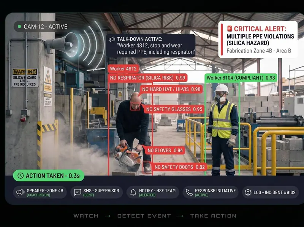Click NO SAFETY GLASSES 0.95 tag
This screenshot has width=304, height=227.
pyautogui.click(x=174, y=109)
